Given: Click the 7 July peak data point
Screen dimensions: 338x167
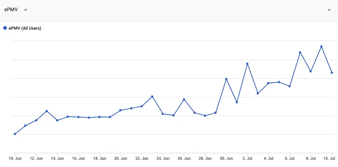Looking at the screenshot, I should click(300, 52).
